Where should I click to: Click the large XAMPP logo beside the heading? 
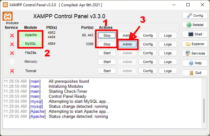[x=8, y=16]
